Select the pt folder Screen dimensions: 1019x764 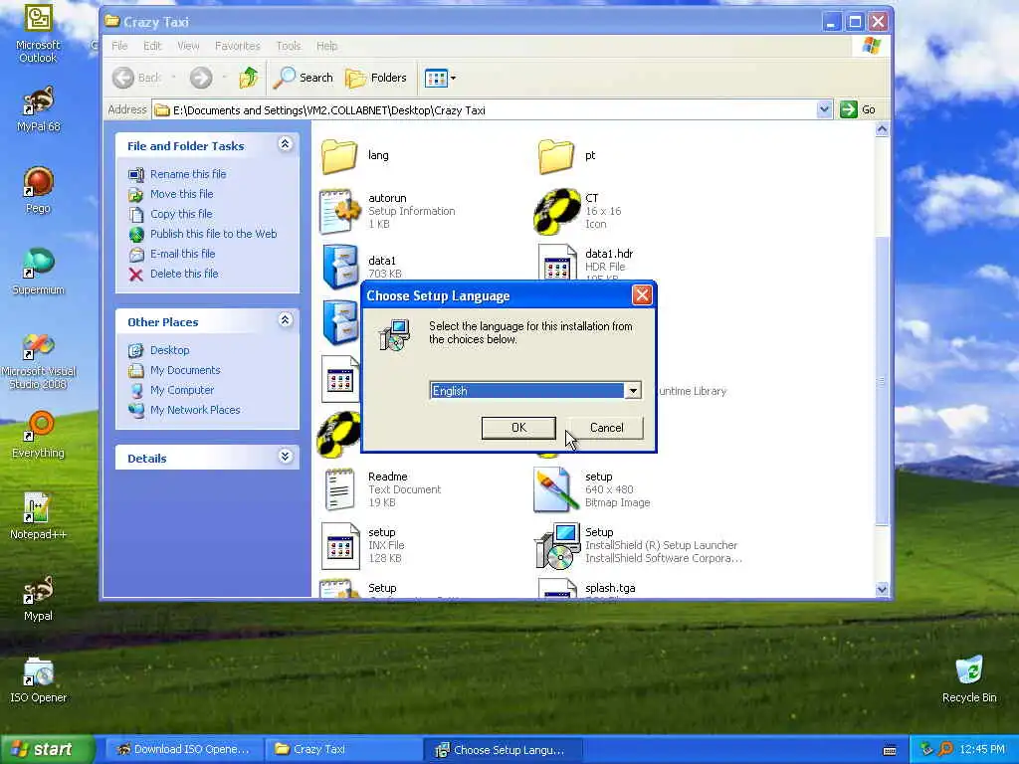[x=566, y=156]
